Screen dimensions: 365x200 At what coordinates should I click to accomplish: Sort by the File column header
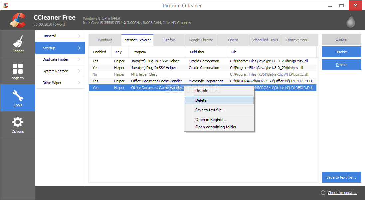272,52
